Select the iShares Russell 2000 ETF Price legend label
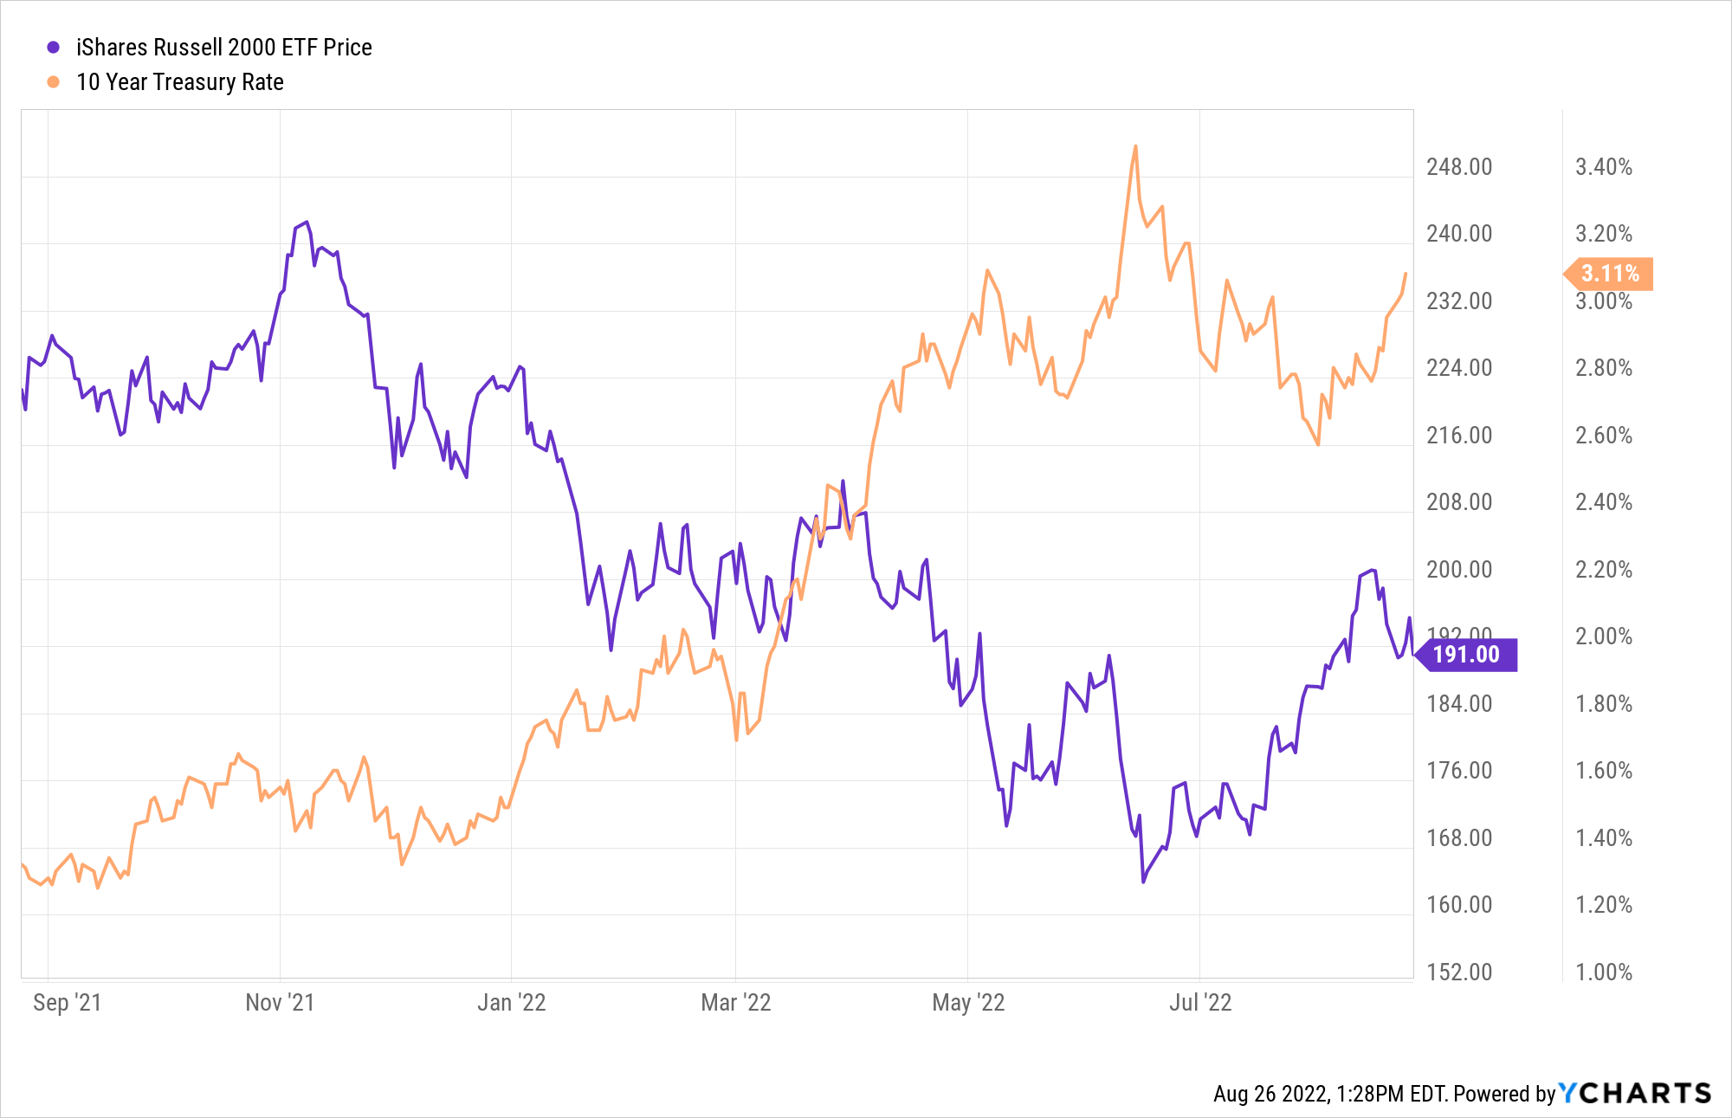The width and height of the screenshot is (1732, 1118). (x=224, y=48)
